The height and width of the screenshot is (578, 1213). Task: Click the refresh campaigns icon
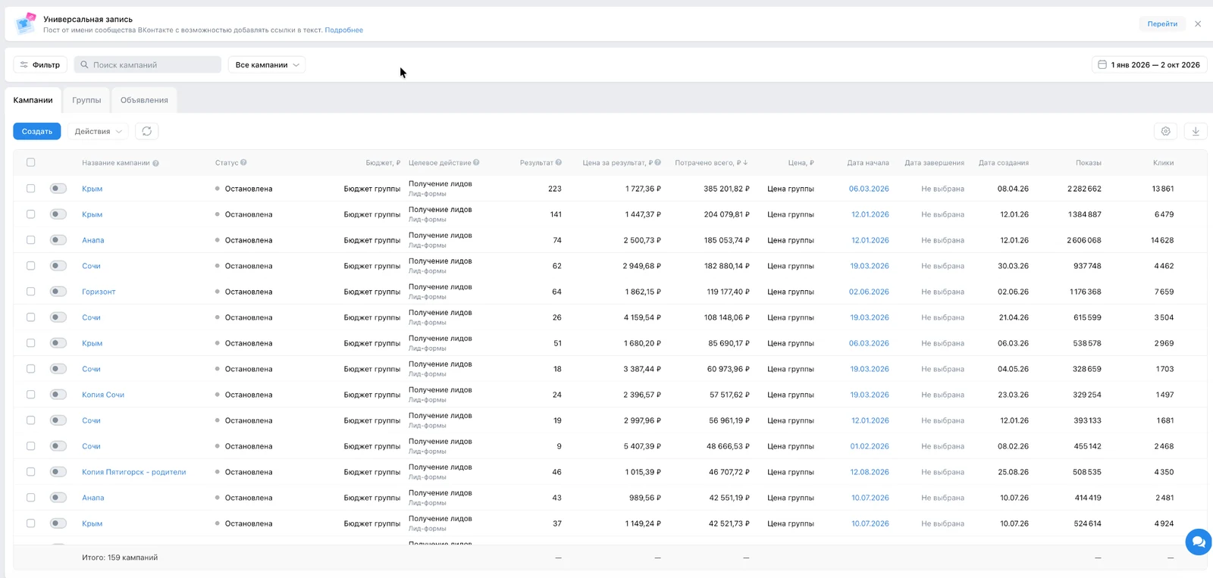click(147, 131)
